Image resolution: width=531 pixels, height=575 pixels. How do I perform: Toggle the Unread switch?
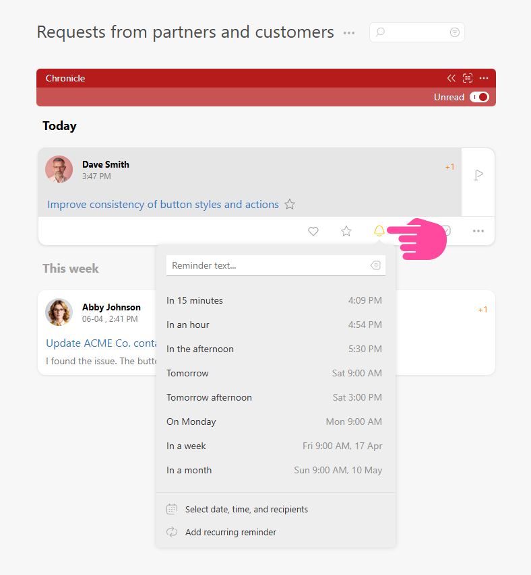click(x=479, y=97)
